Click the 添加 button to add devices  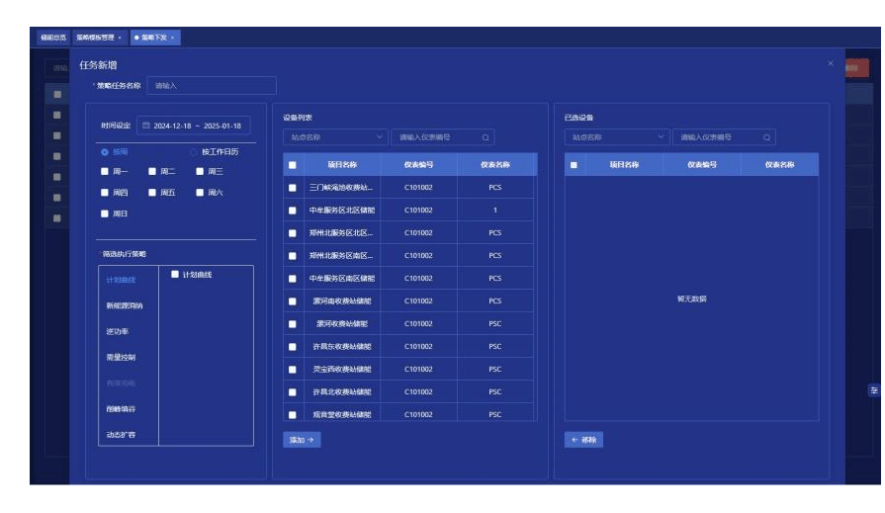click(302, 440)
